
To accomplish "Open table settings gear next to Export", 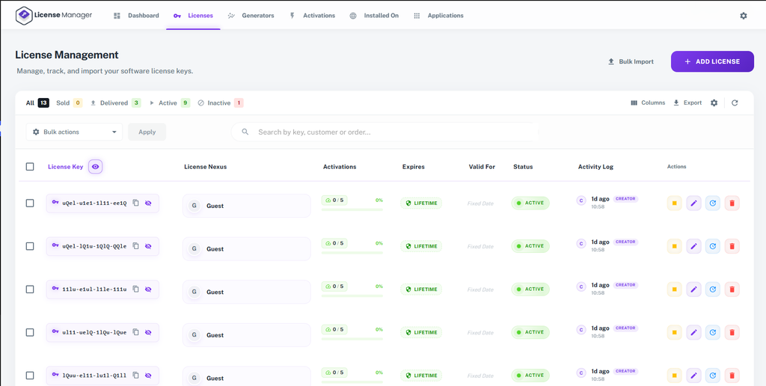I will 714,102.
